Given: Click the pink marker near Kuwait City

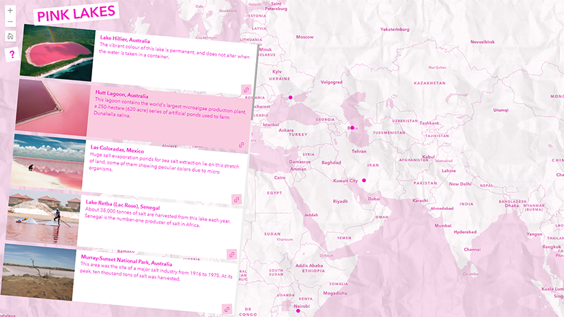Looking at the screenshot, I should [364, 180].
